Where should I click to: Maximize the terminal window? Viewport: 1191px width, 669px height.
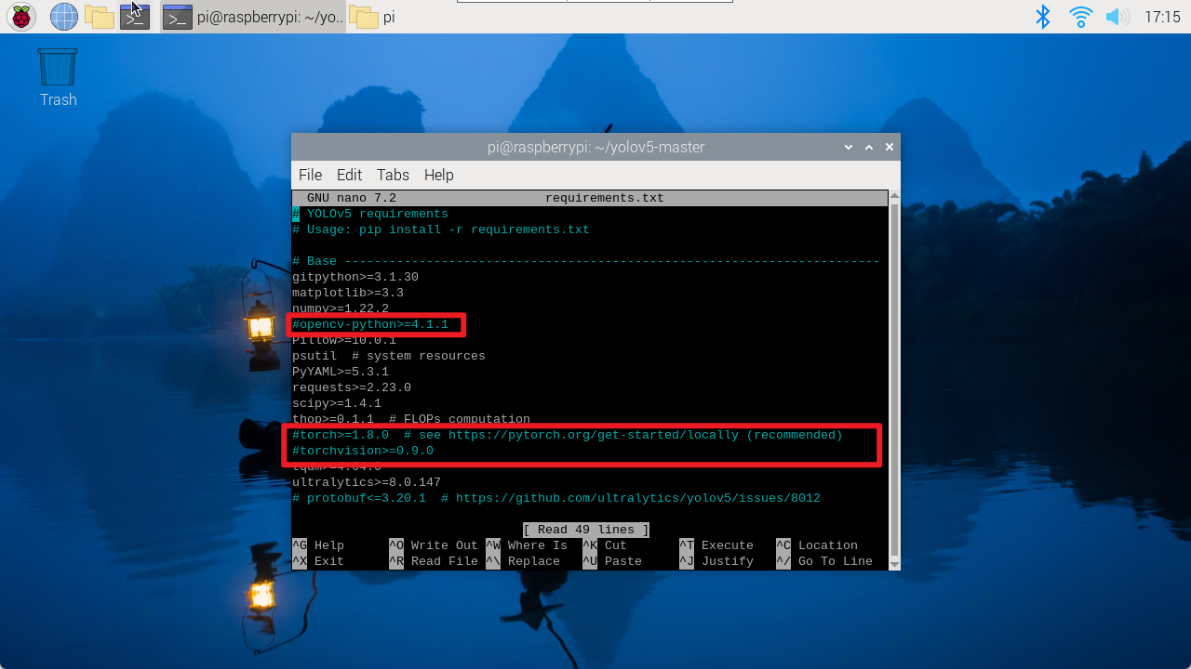pyautogui.click(x=869, y=147)
